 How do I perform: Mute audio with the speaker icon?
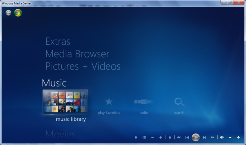(222, 138)
